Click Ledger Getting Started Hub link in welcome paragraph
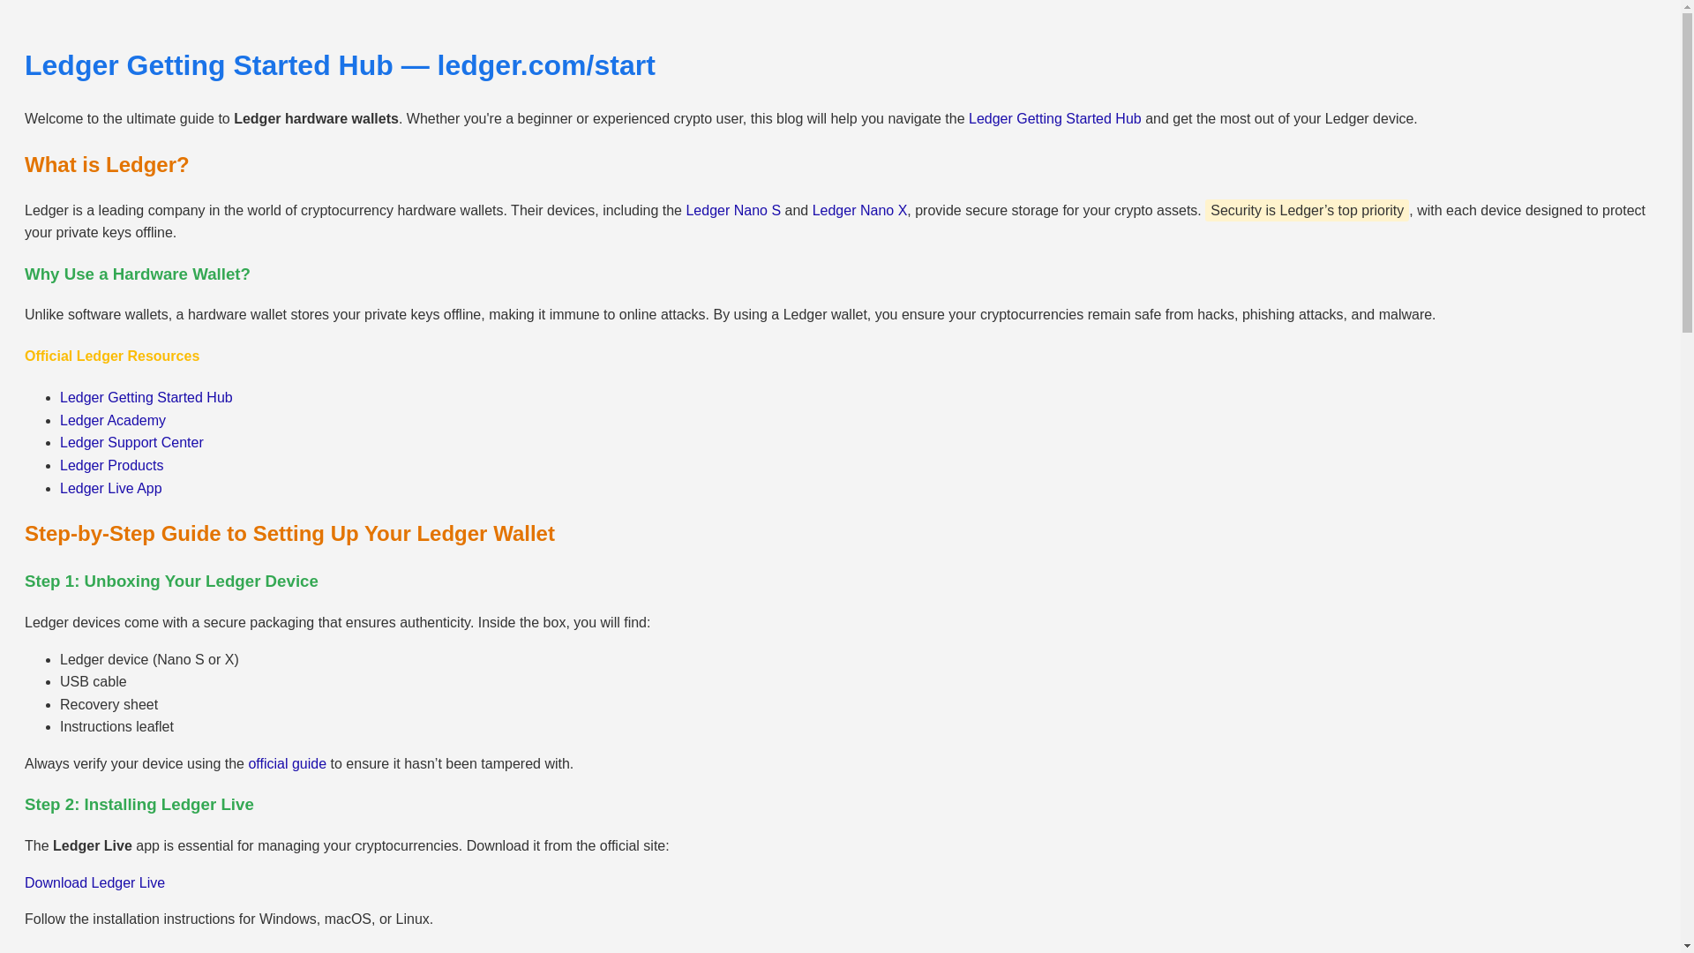The height and width of the screenshot is (953, 1694). point(1054,118)
